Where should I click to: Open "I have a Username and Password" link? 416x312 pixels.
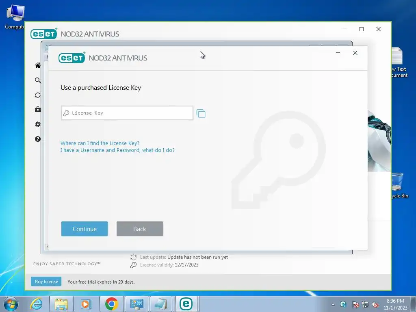117,150
